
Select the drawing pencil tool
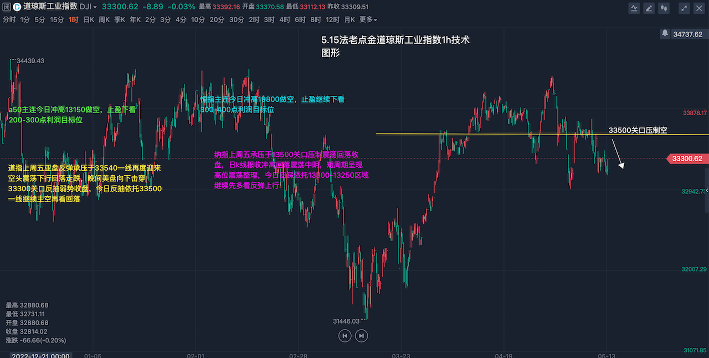pyautogui.click(x=649, y=8)
